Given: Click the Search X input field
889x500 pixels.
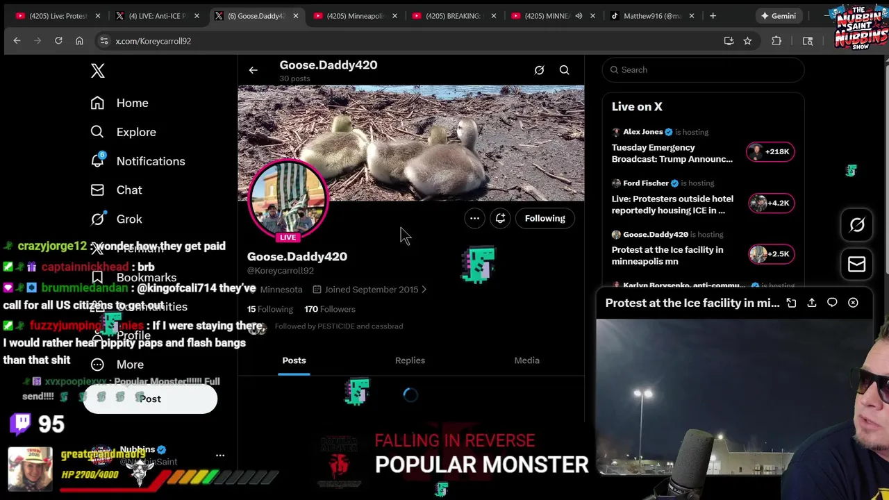Looking at the screenshot, I should click(703, 69).
